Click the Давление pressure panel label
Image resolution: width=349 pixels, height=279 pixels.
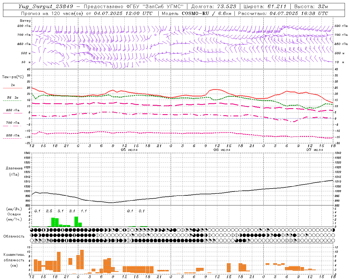[14, 168]
